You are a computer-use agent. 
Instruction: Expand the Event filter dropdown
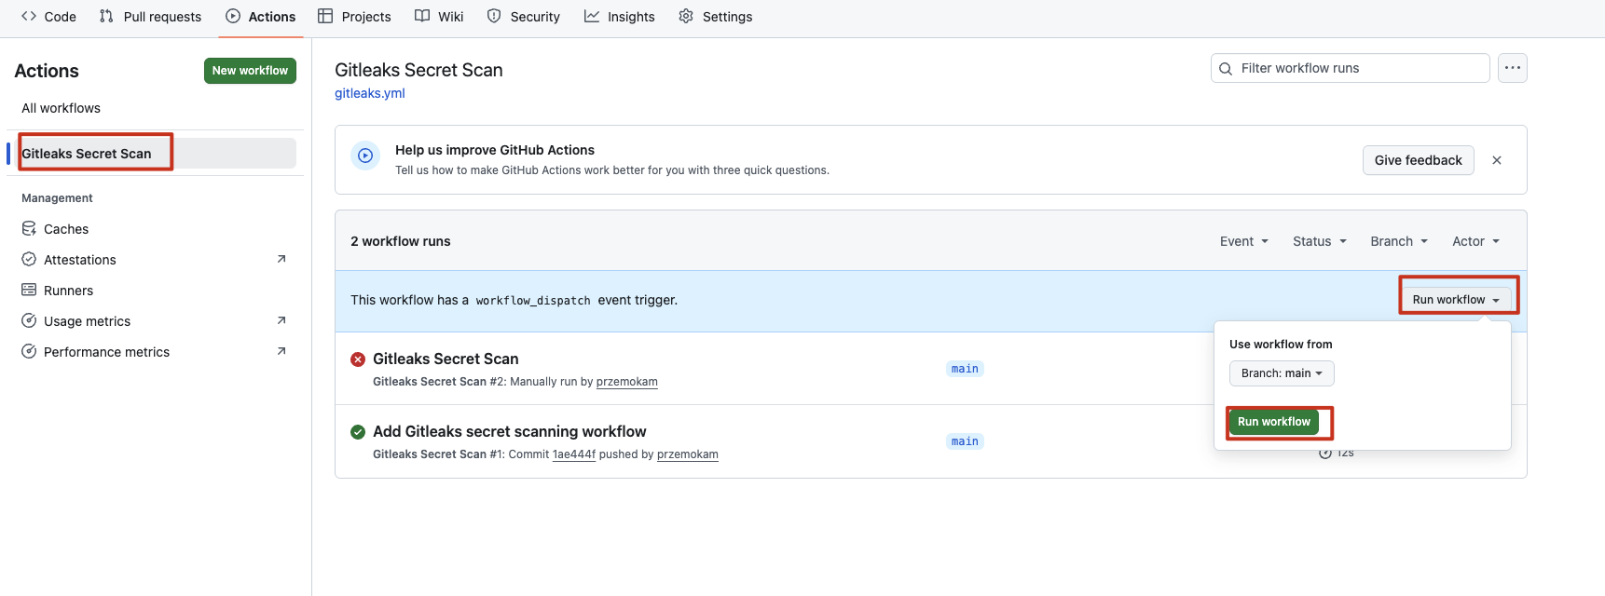coord(1243,241)
